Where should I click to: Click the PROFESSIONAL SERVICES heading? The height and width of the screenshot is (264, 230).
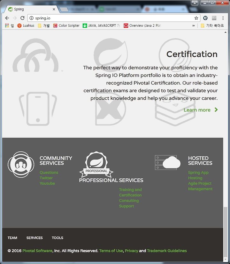coord(111,180)
